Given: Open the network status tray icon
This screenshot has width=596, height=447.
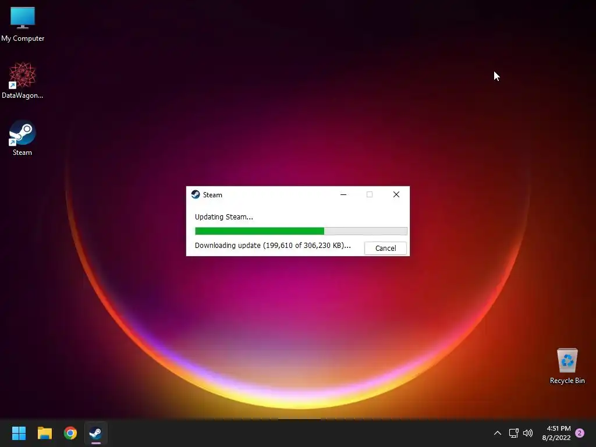Looking at the screenshot, I should [x=514, y=433].
